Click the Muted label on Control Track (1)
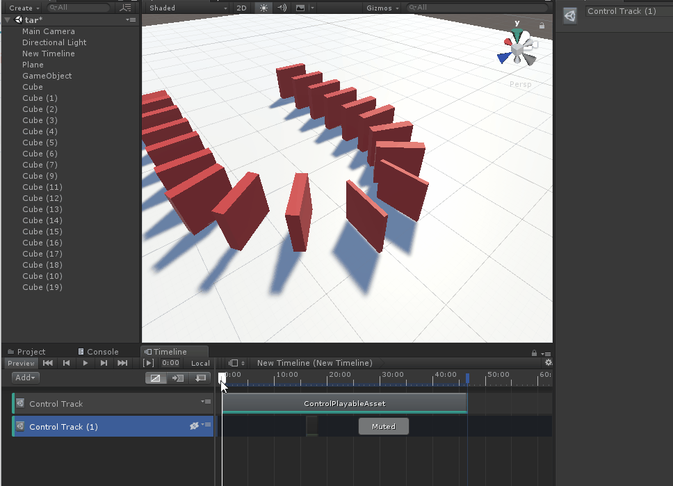The image size is (673, 486). [384, 427]
